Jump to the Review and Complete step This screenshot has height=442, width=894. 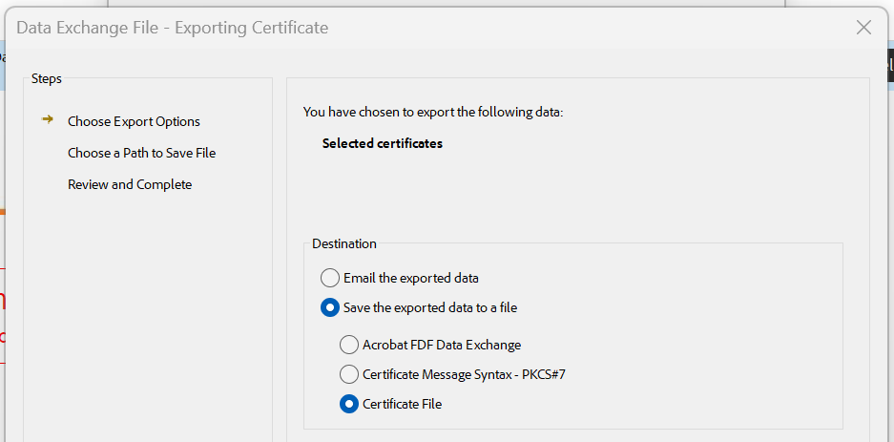pos(130,184)
